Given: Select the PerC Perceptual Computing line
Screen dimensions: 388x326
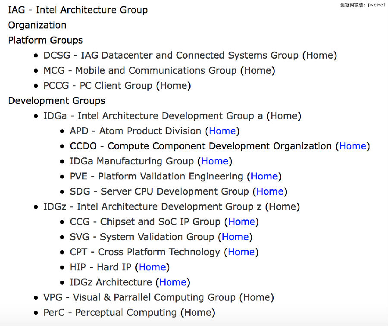Looking at the screenshot, I should 129,312.
